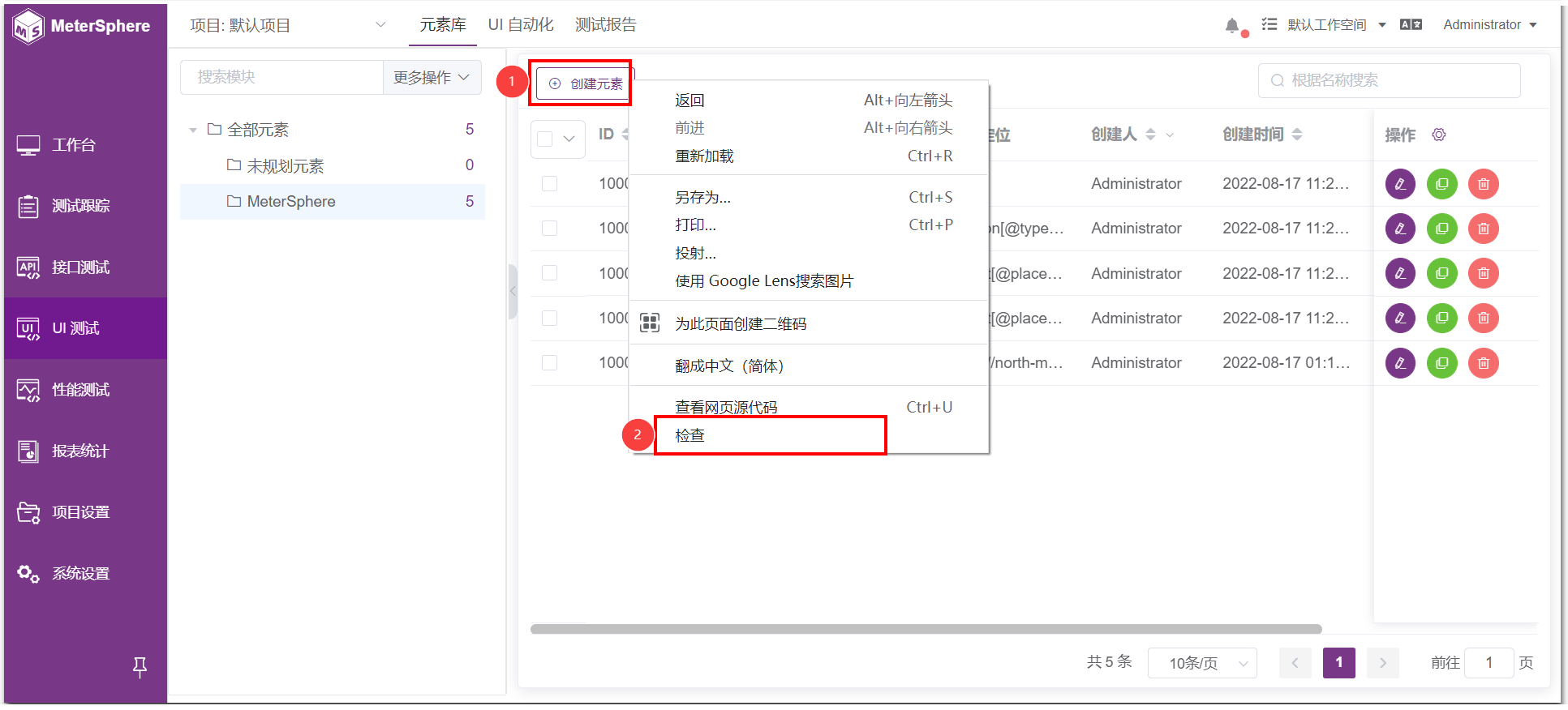Toggle the select-all checkbox in the table header
Viewport: 1568px width, 710px height.
545,139
